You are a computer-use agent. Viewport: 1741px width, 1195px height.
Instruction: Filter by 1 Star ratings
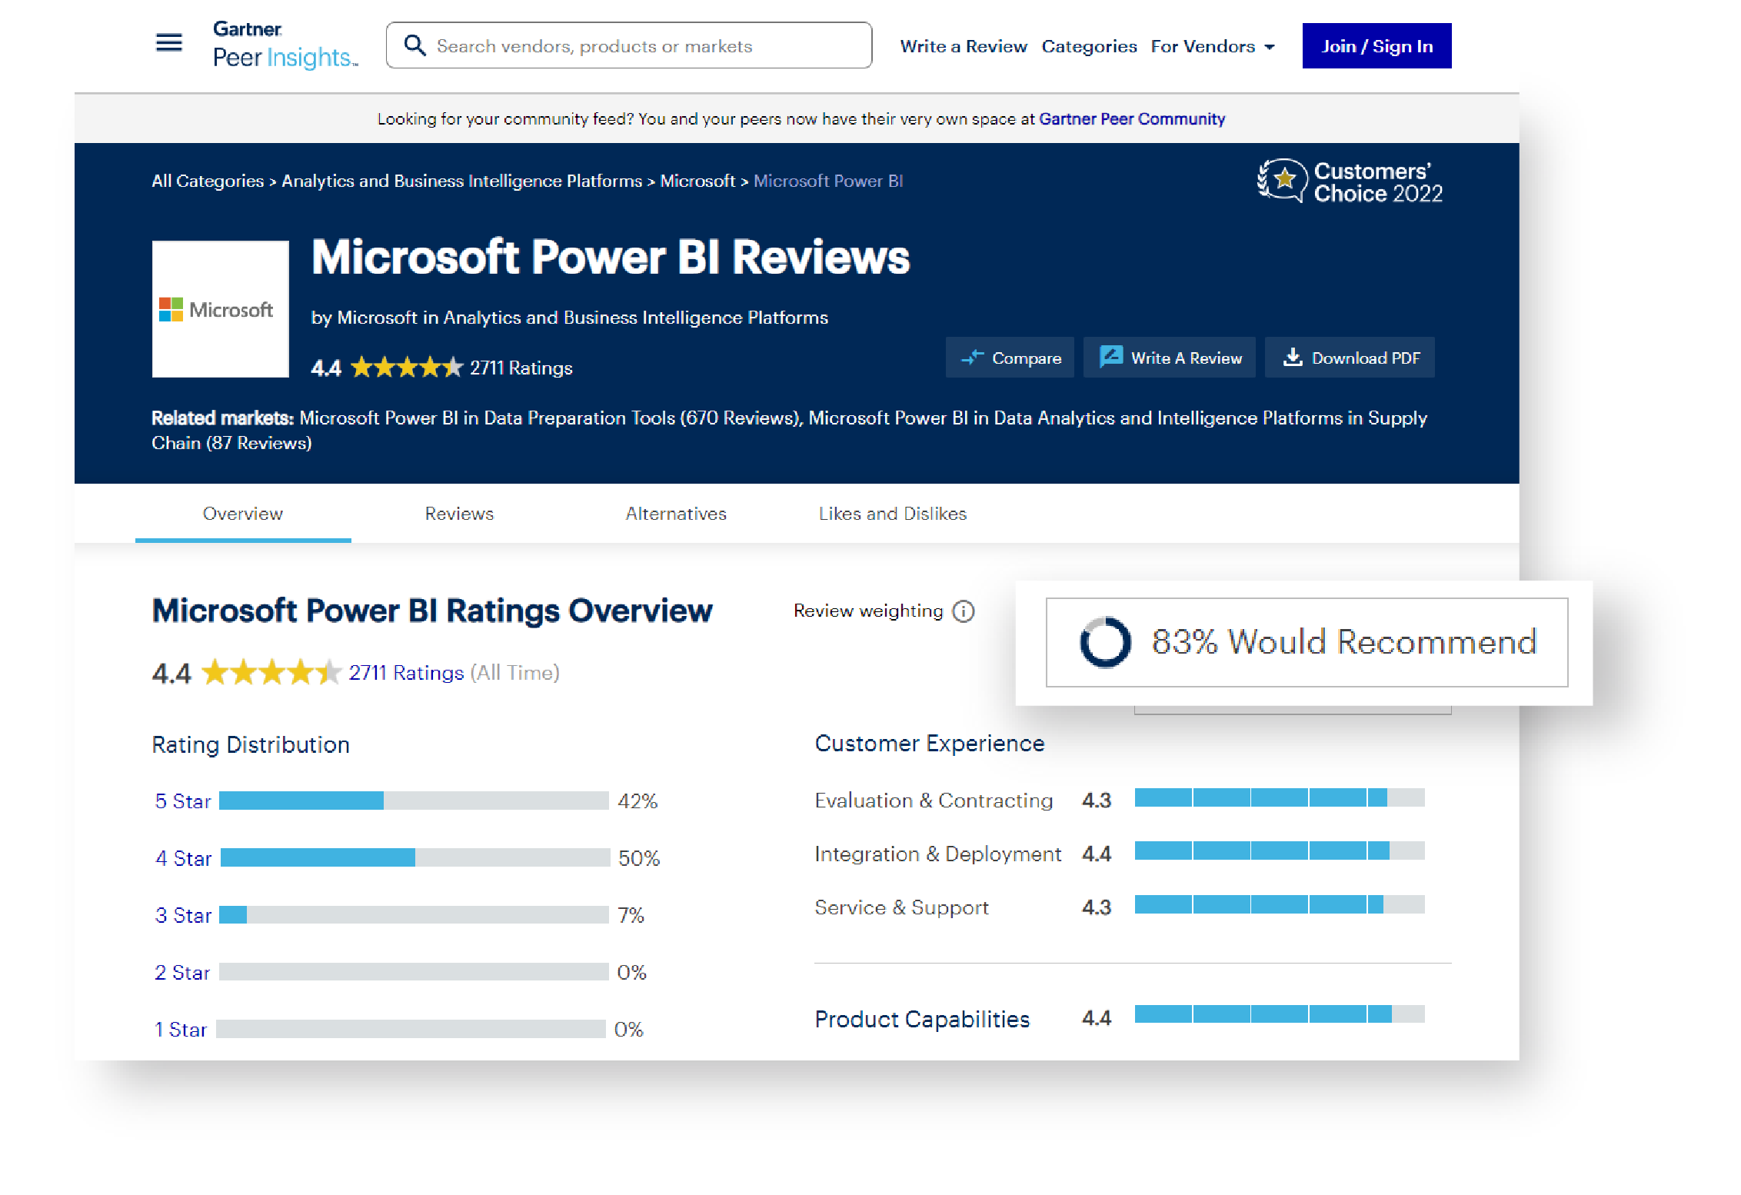(181, 1030)
